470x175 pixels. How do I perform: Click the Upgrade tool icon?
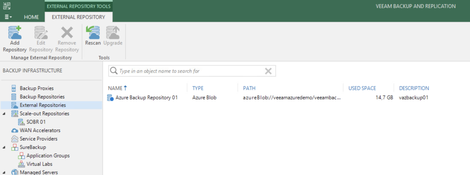(113, 33)
